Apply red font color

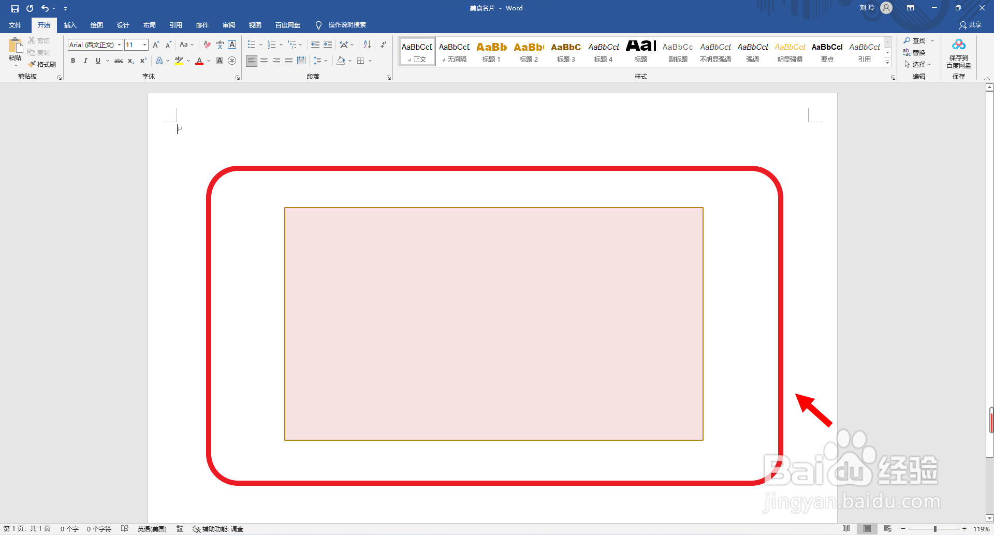(199, 61)
